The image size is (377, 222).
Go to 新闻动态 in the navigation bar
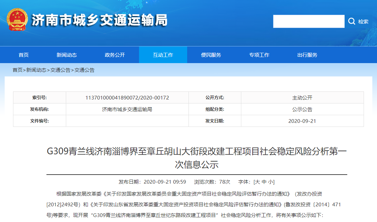click(67, 55)
